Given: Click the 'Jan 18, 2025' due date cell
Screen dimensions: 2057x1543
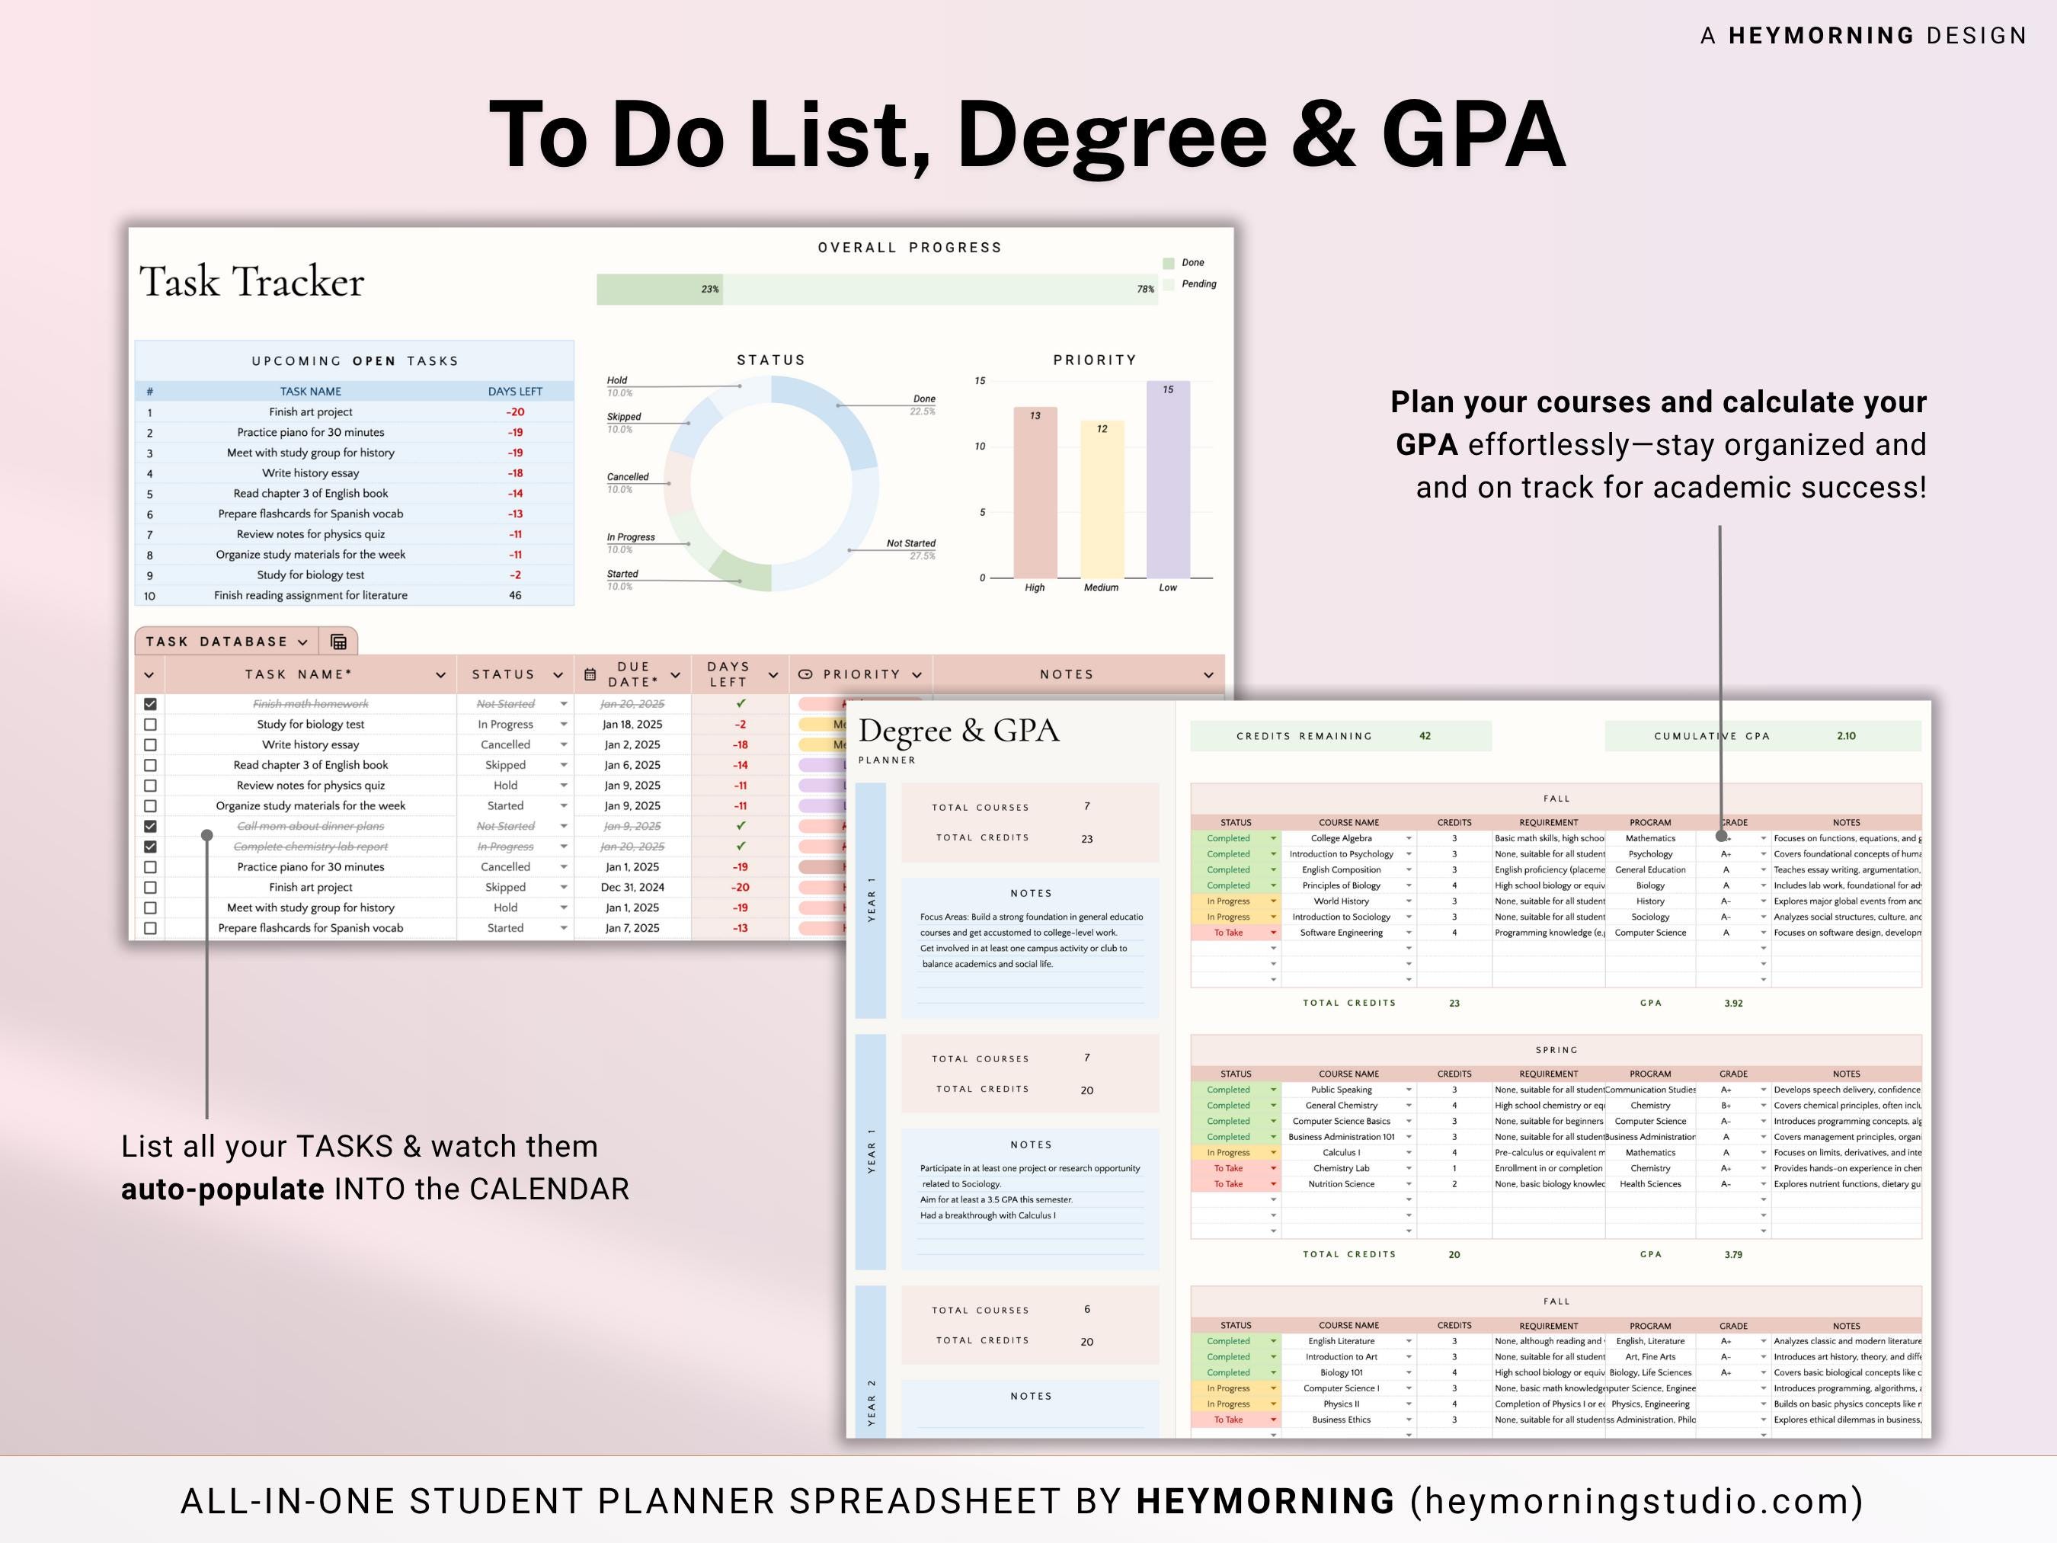Looking at the screenshot, I should (632, 725).
